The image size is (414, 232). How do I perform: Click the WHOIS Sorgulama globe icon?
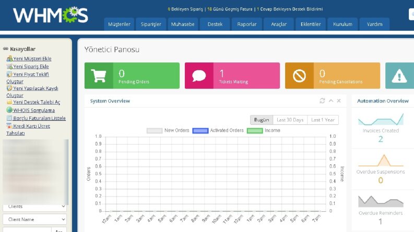point(9,110)
